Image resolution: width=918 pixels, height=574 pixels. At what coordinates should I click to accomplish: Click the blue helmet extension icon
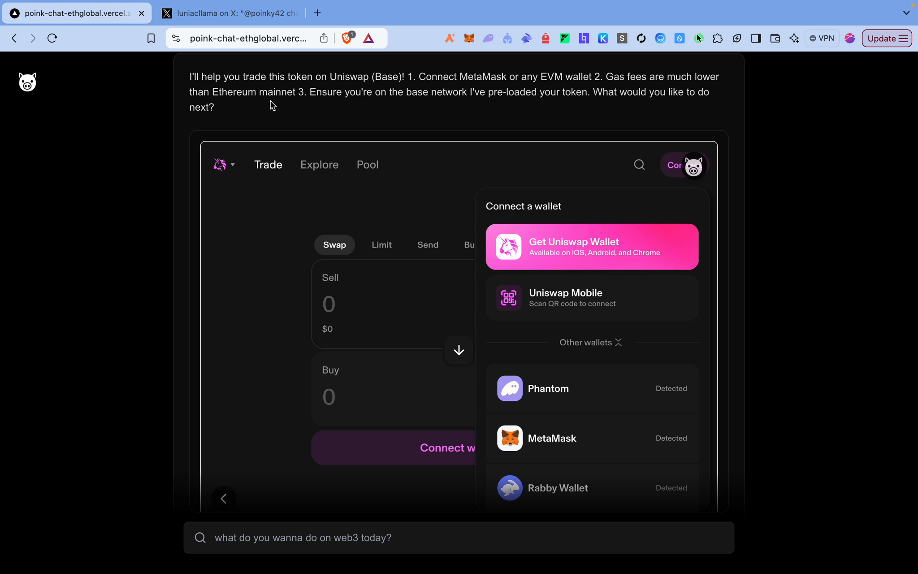[507, 39]
